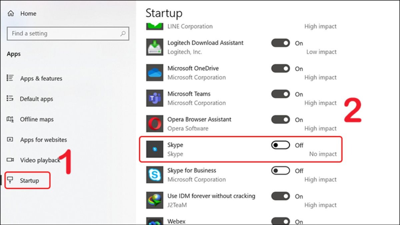
Task: Click the Video playback camera icon
Action: coord(10,160)
